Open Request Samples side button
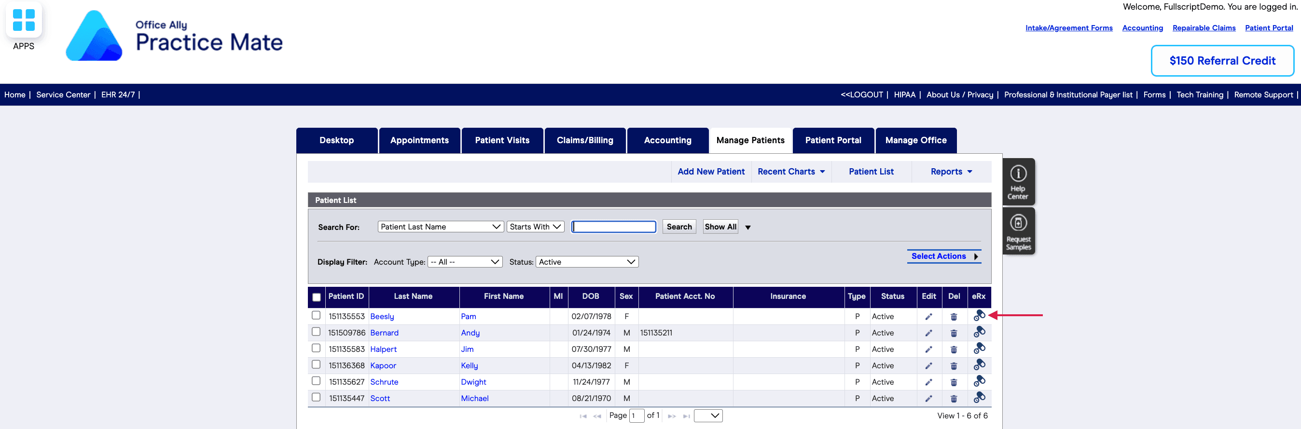Image resolution: width=1301 pixels, height=429 pixels. pyautogui.click(x=1018, y=231)
